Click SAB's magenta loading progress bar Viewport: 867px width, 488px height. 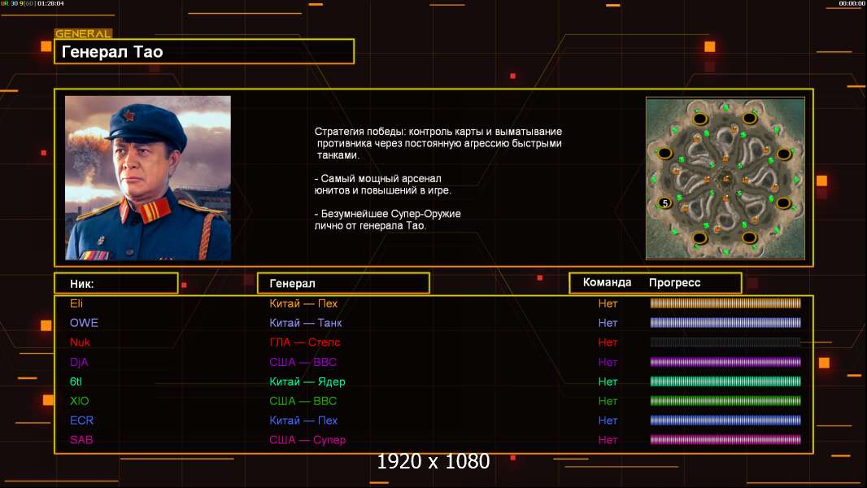(x=725, y=440)
